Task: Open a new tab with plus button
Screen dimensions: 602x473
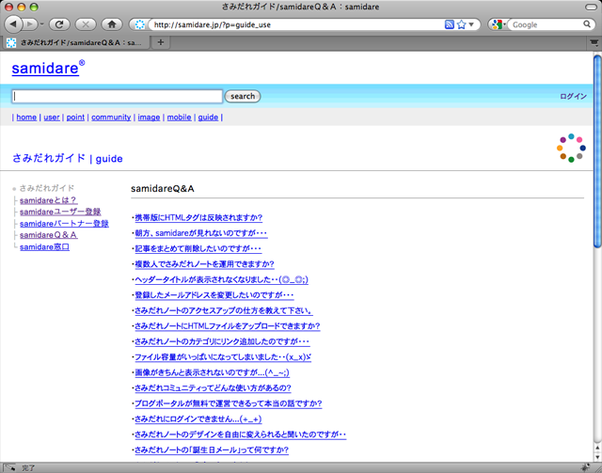Action: point(161,42)
